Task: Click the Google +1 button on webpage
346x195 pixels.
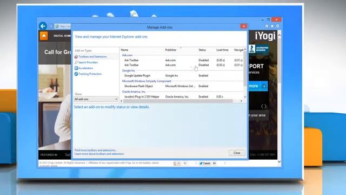Action: pos(177,164)
